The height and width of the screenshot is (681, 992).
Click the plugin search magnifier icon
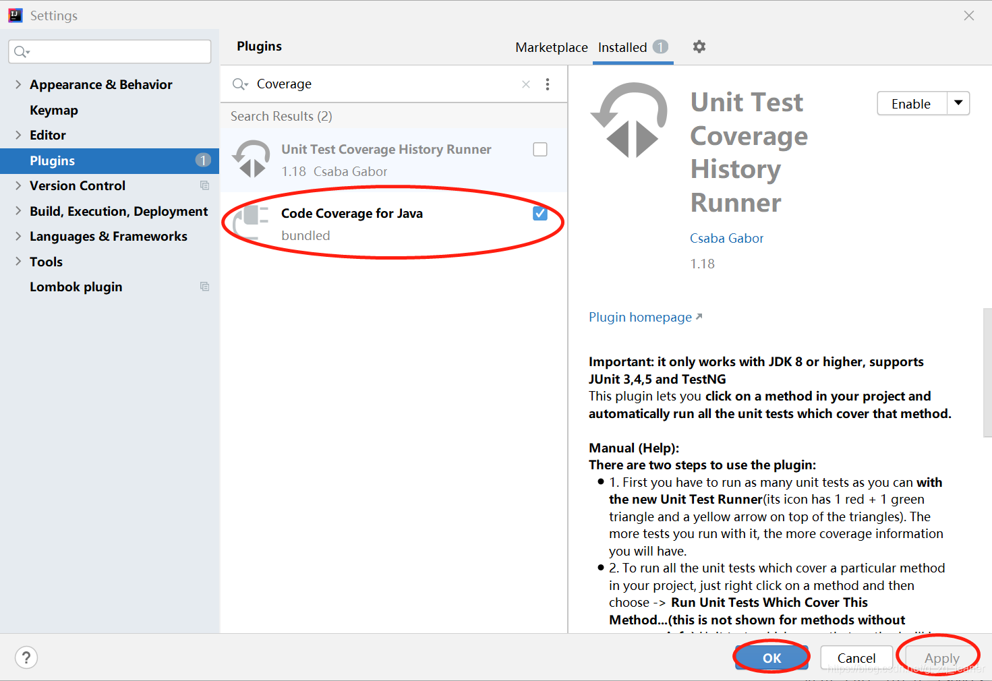239,84
